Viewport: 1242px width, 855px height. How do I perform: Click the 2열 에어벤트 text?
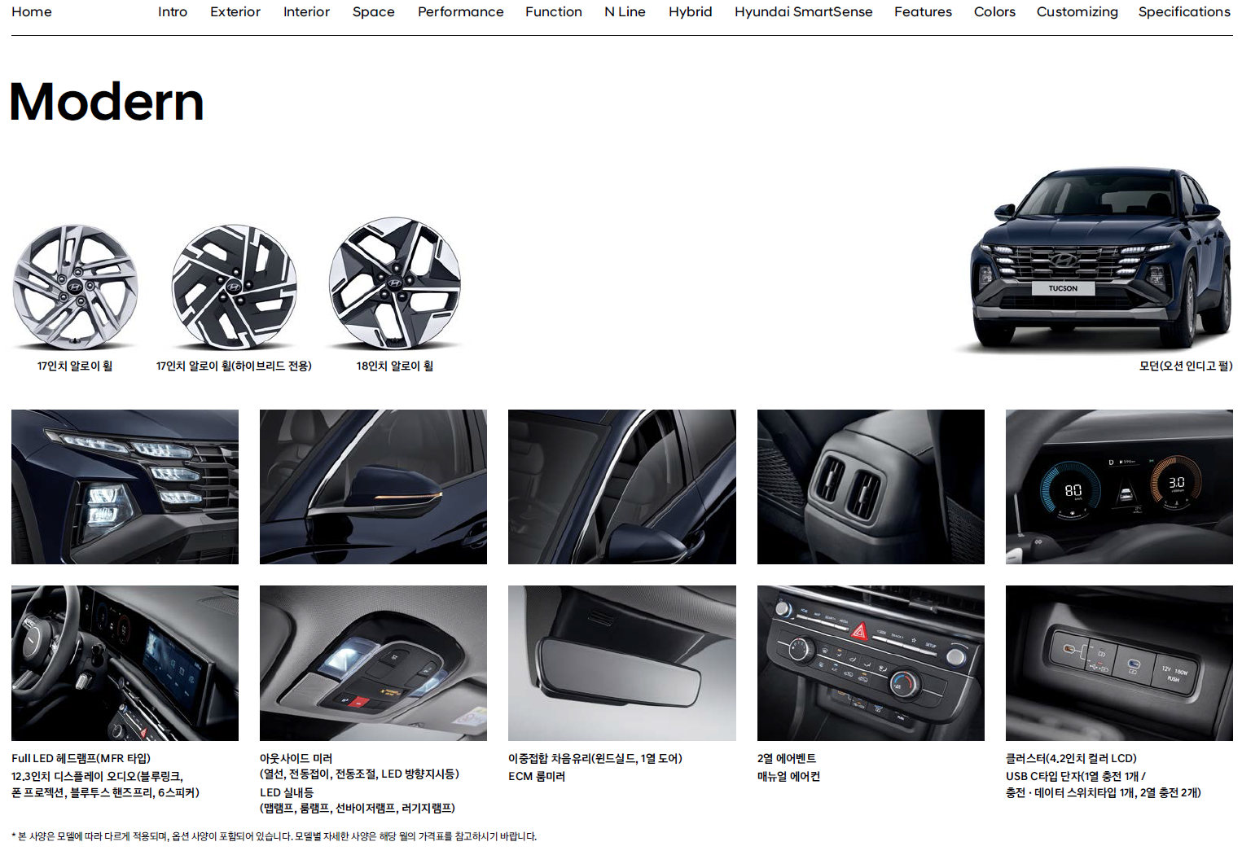pos(787,759)
